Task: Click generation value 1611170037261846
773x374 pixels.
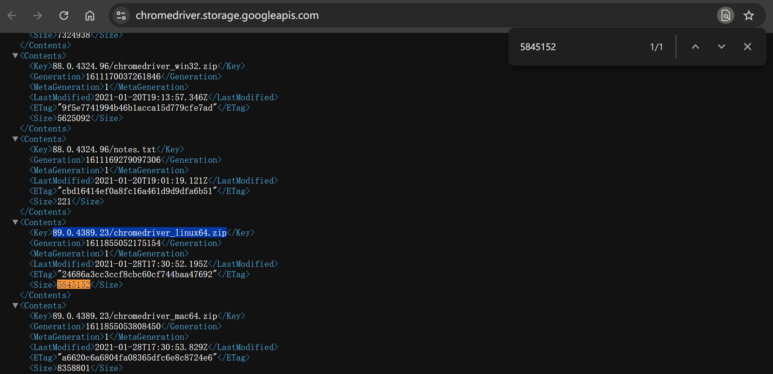Action: (123, 77)
